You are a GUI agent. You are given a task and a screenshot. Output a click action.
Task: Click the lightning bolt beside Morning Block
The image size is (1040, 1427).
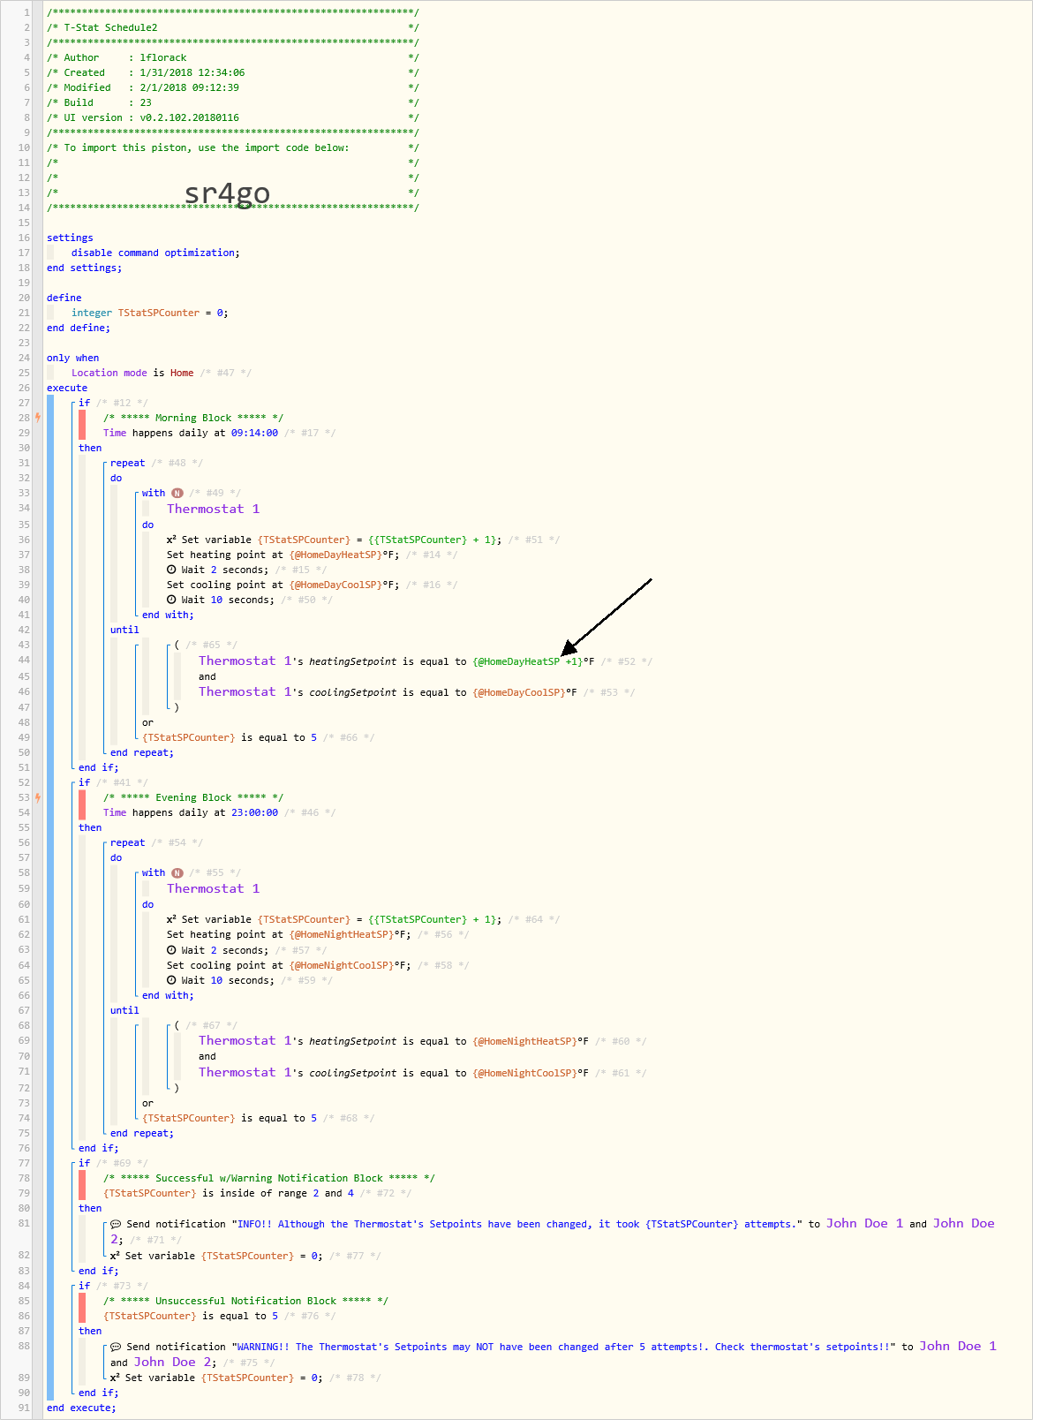click(x=38, y=418)
